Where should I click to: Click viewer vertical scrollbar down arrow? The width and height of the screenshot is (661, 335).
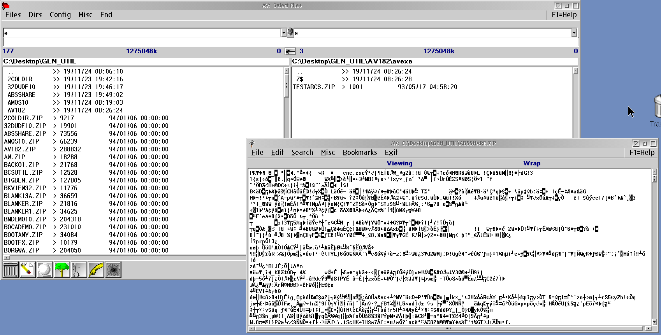(654, 322)
